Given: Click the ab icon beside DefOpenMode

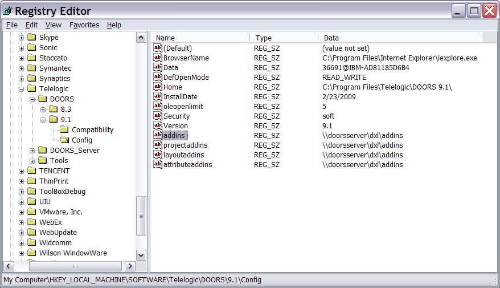Looking at the screenshot, I should pos(158,77).
